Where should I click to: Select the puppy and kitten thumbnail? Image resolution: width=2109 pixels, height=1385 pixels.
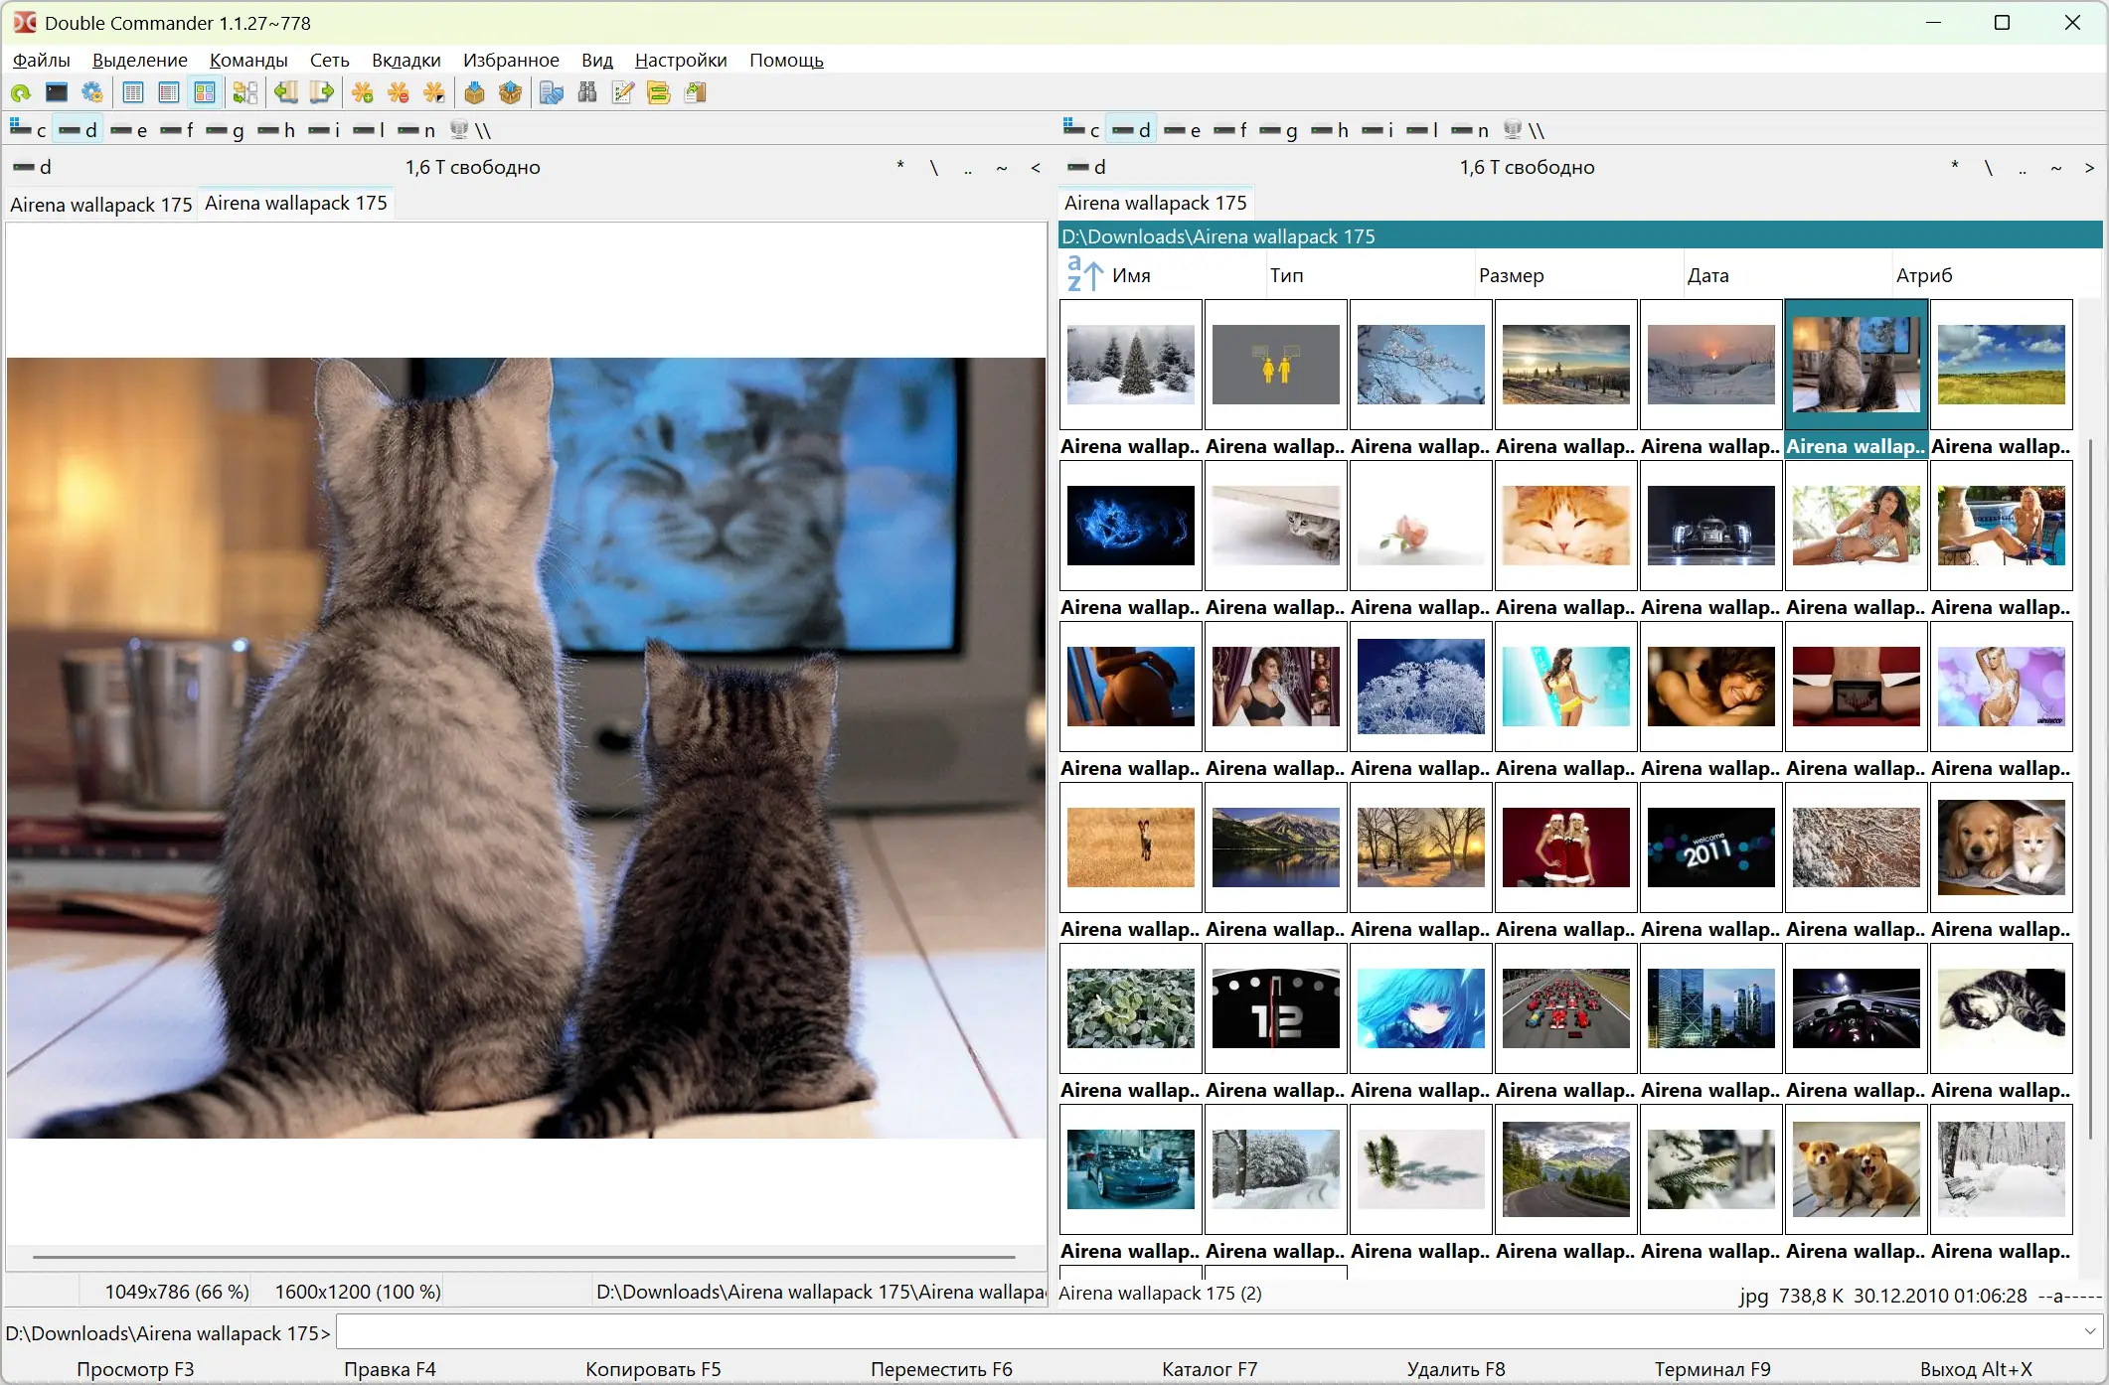(2001, 847)
